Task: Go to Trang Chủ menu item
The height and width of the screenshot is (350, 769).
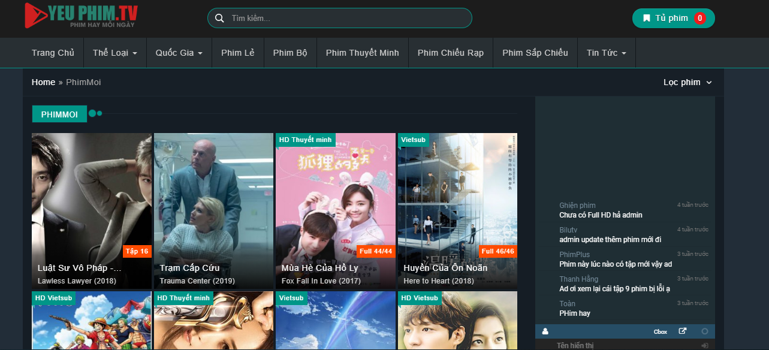Action: (x=53, y=53)
